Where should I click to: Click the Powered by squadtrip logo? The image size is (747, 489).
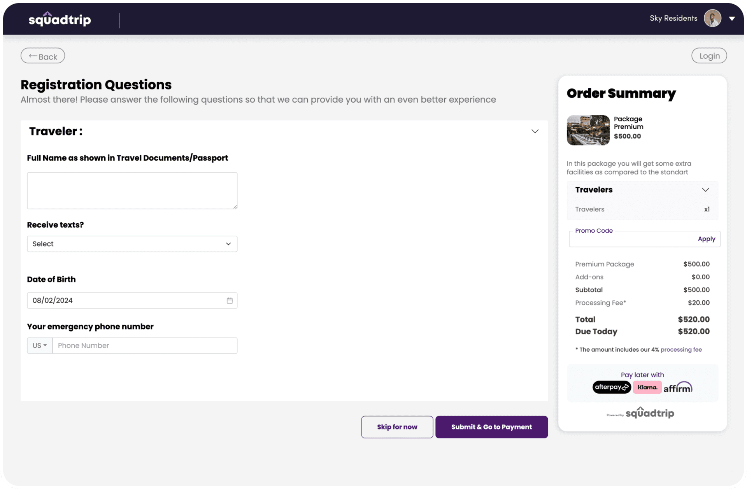640,413
